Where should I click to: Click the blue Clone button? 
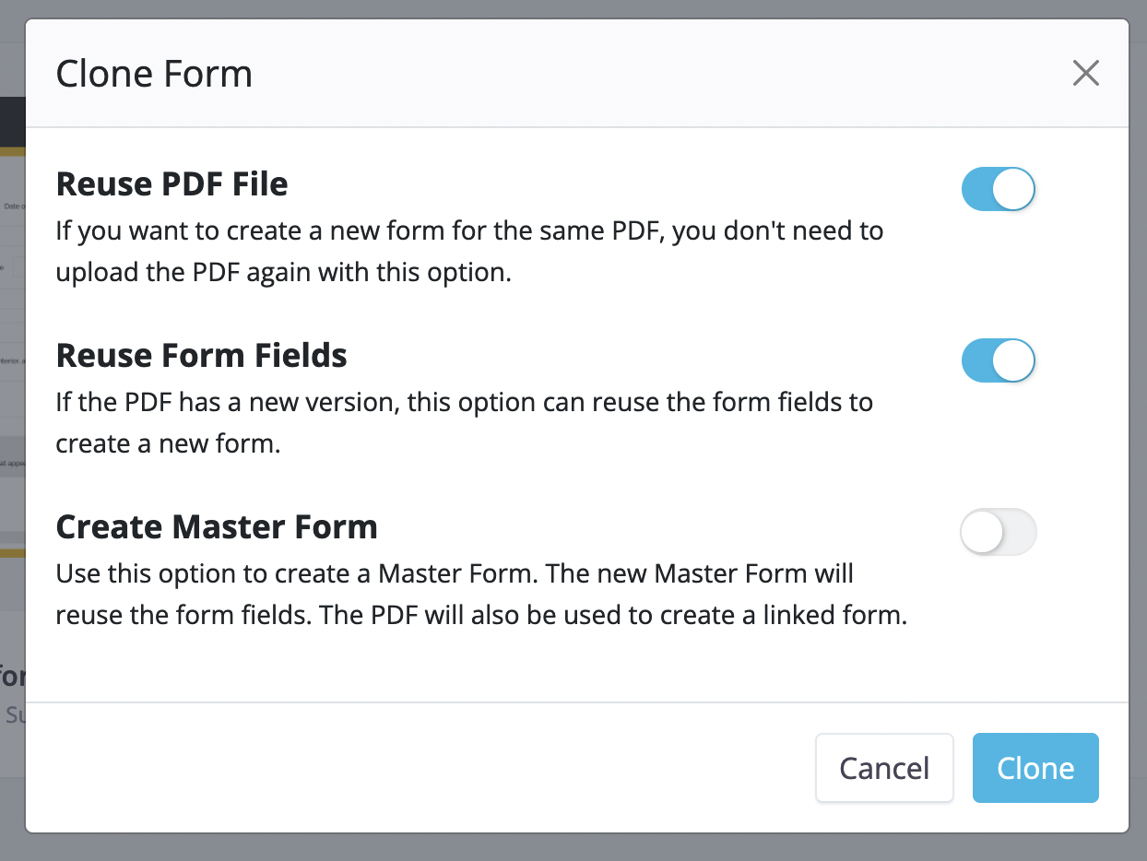click(x=1035, y=768)
